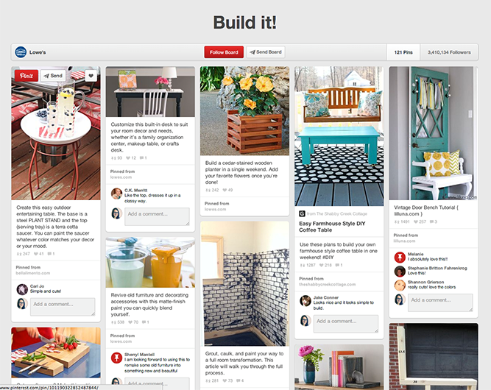The image size is (491, 390).
Task: Visit theshabbycreekcottage.com source link
Action: click(328, 285)
